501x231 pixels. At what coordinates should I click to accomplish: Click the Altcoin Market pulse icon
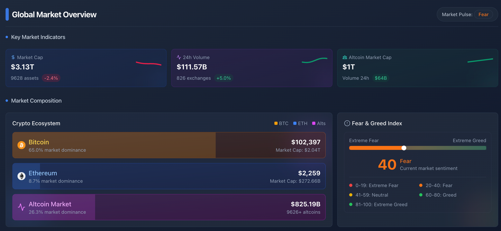pyautogui.click(x=22, y=207)
